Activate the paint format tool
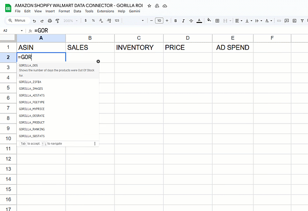The height and width of the screenshot is (211, 308). click(x=57, y=21)
